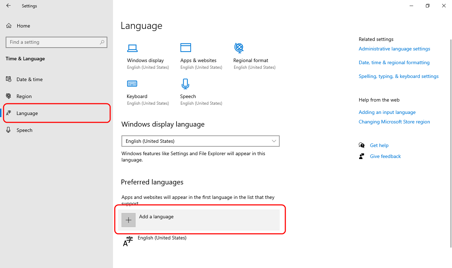Click the Get help chat icon
Viewport: 452px width, 268px height.
362,145
